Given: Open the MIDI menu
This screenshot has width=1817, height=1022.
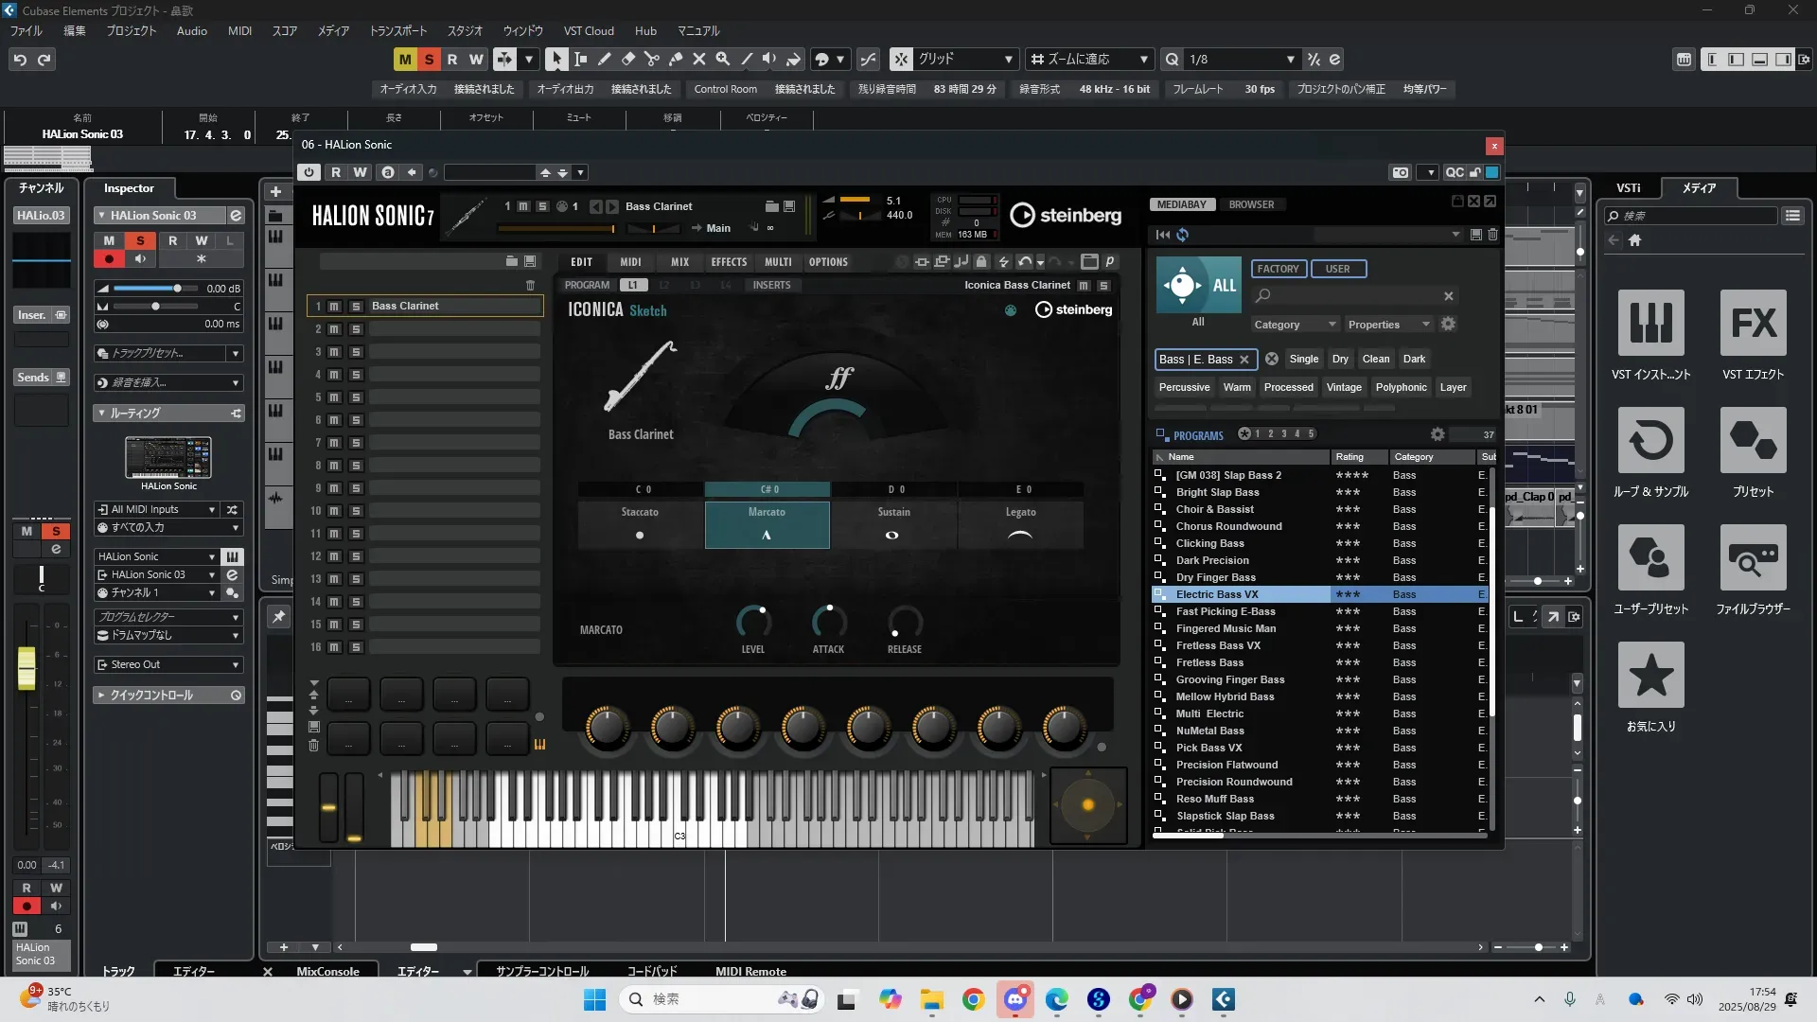Looking at the screenshot, I should pyautogui.click(x=239, y=30).
